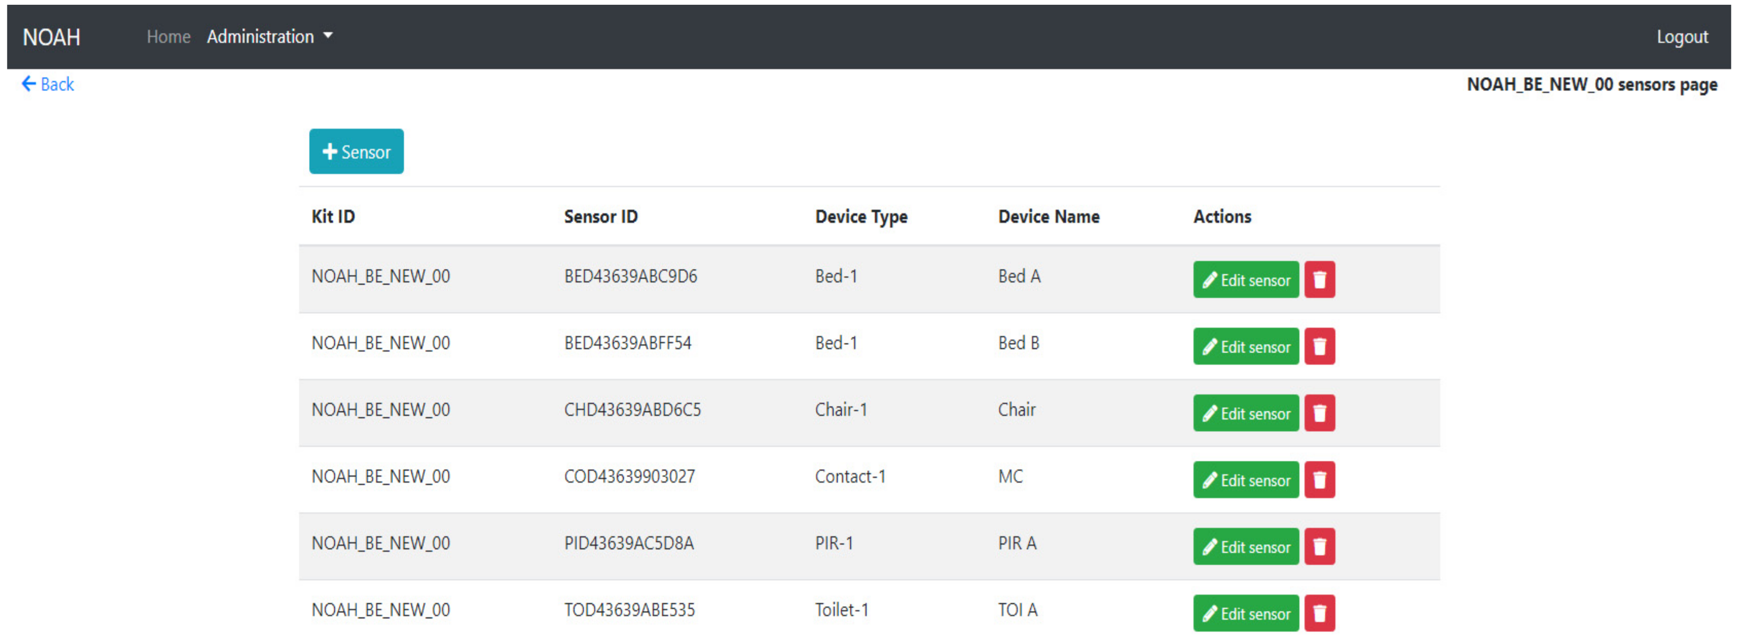Edit the Contact-1 MC sensor

[1245, 480]
